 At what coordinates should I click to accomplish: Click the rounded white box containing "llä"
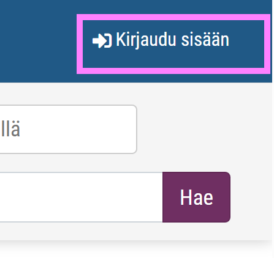coord(68,129)
